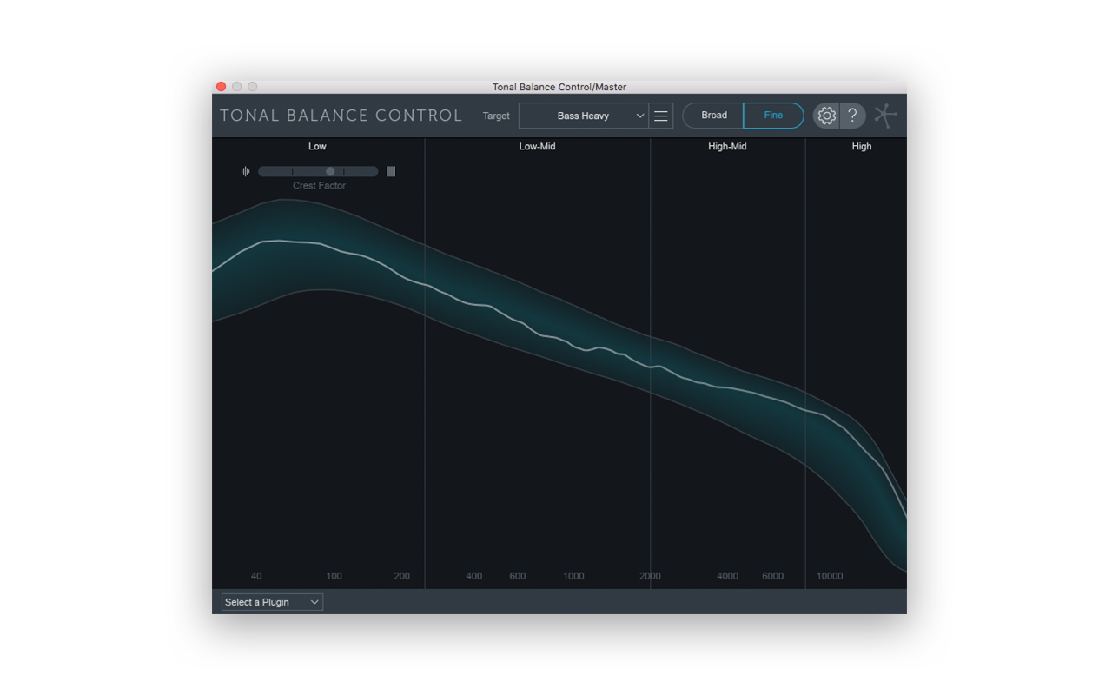Open the Bass Heavy target dropdown
Image resolution: width=1112 pixels, height=695 pixels.
coord(584,116)
